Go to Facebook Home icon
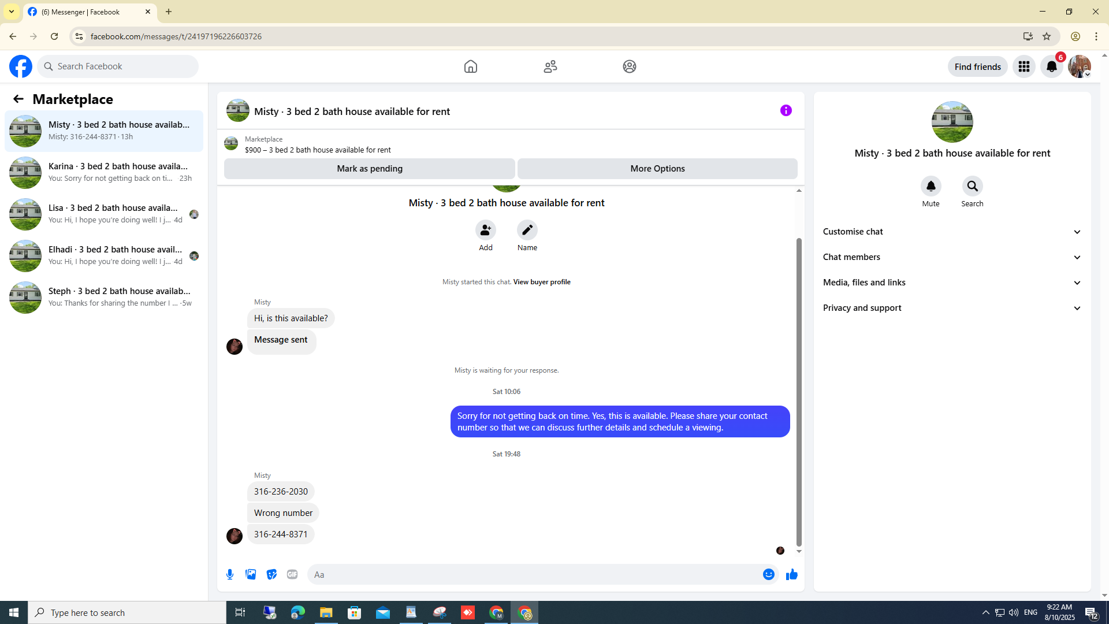1109x624 pixels. click(x=470, y=66)
